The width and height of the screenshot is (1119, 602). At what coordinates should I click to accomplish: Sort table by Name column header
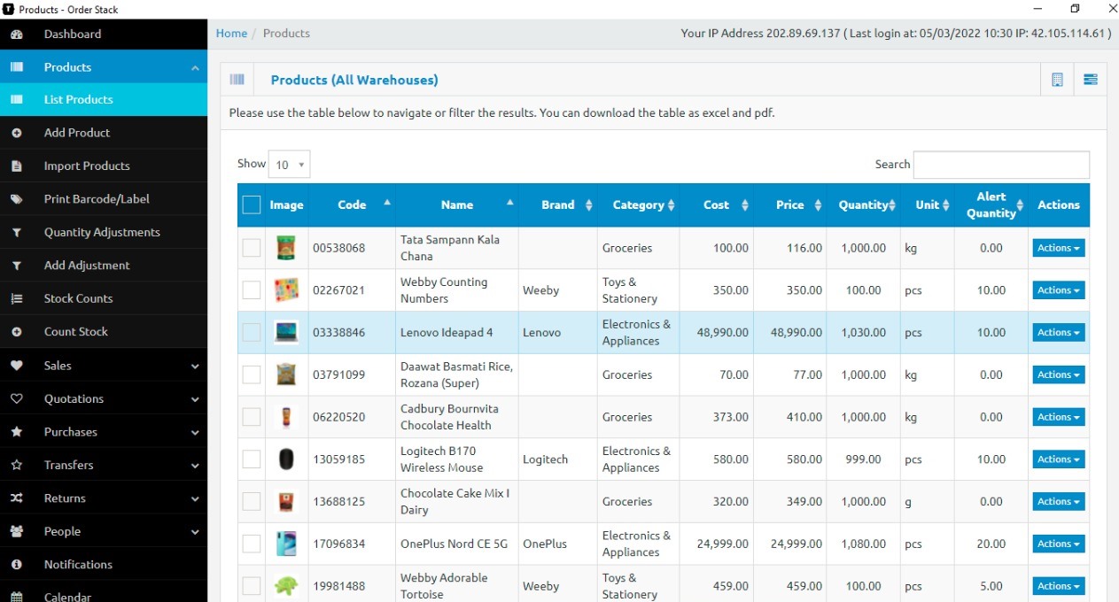pyautogui.click(x=457, y=205)
